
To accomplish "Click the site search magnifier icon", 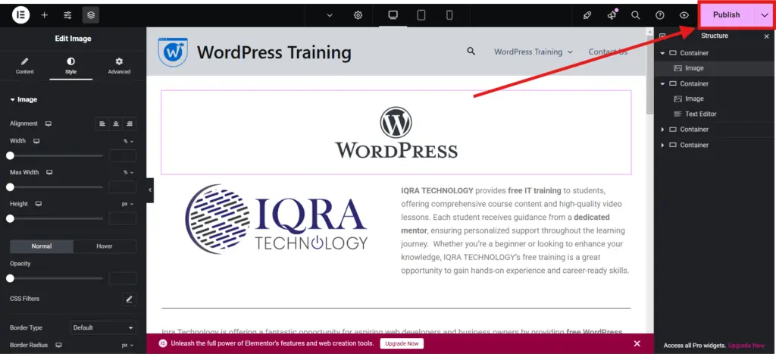I will click(471, 52).
